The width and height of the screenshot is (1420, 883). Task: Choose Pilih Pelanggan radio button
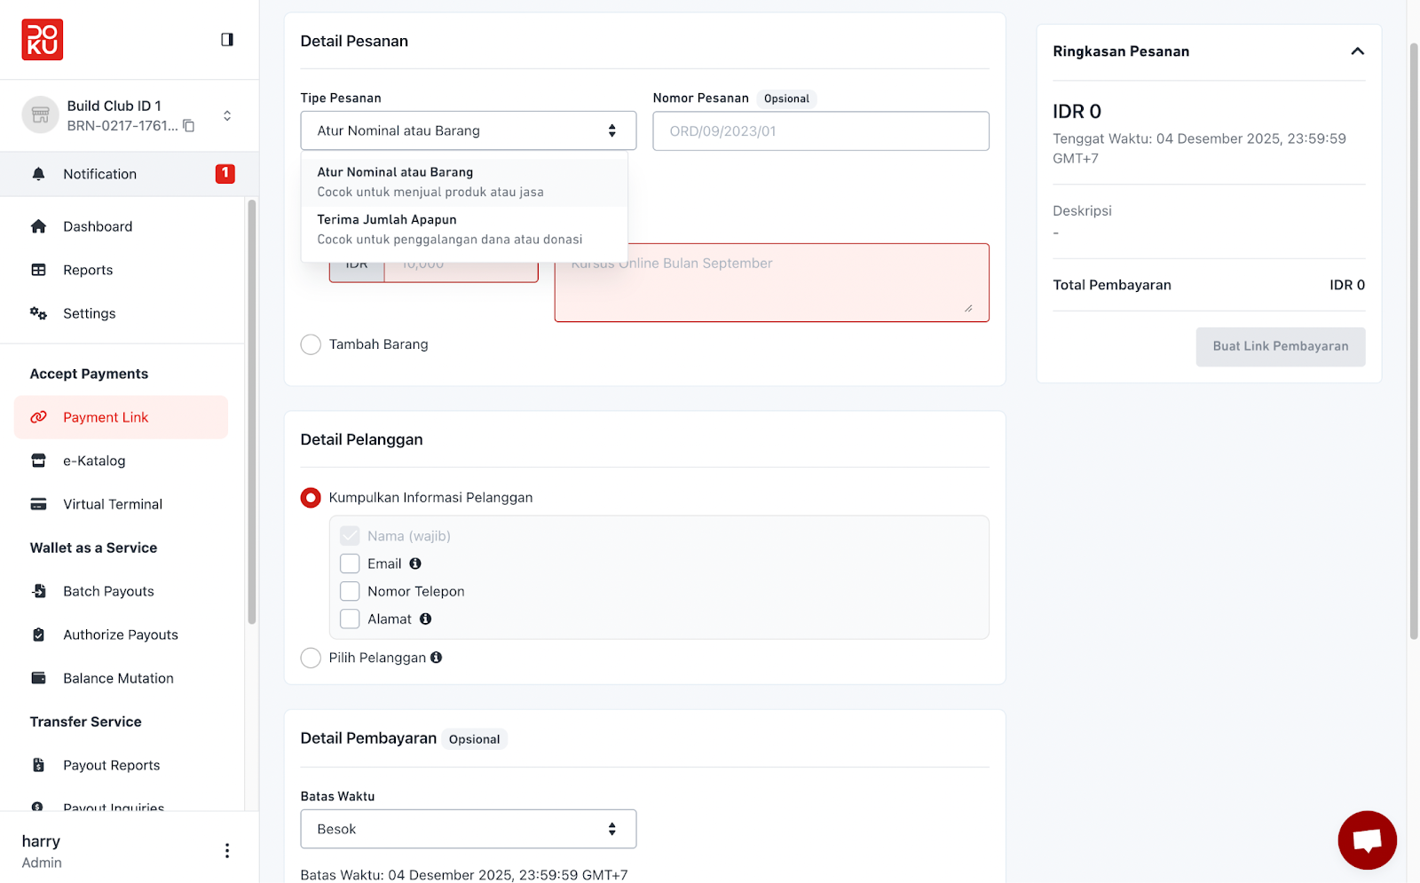[x=311, y=658]
